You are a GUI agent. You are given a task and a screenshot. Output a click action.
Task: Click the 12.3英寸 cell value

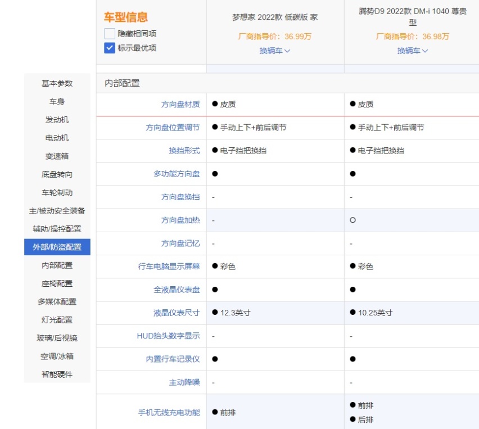coord(235,313)
